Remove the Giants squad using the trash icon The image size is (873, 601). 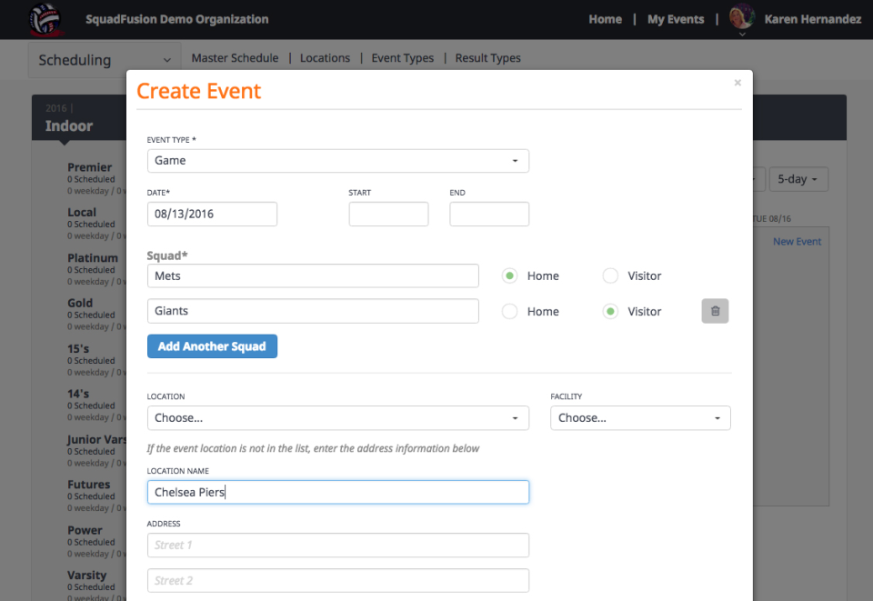coord(715,311)
